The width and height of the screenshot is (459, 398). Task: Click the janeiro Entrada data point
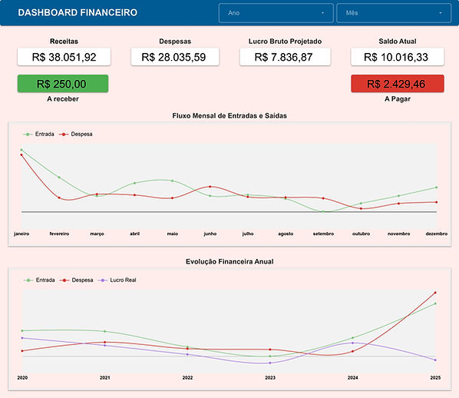click(21, 150)
